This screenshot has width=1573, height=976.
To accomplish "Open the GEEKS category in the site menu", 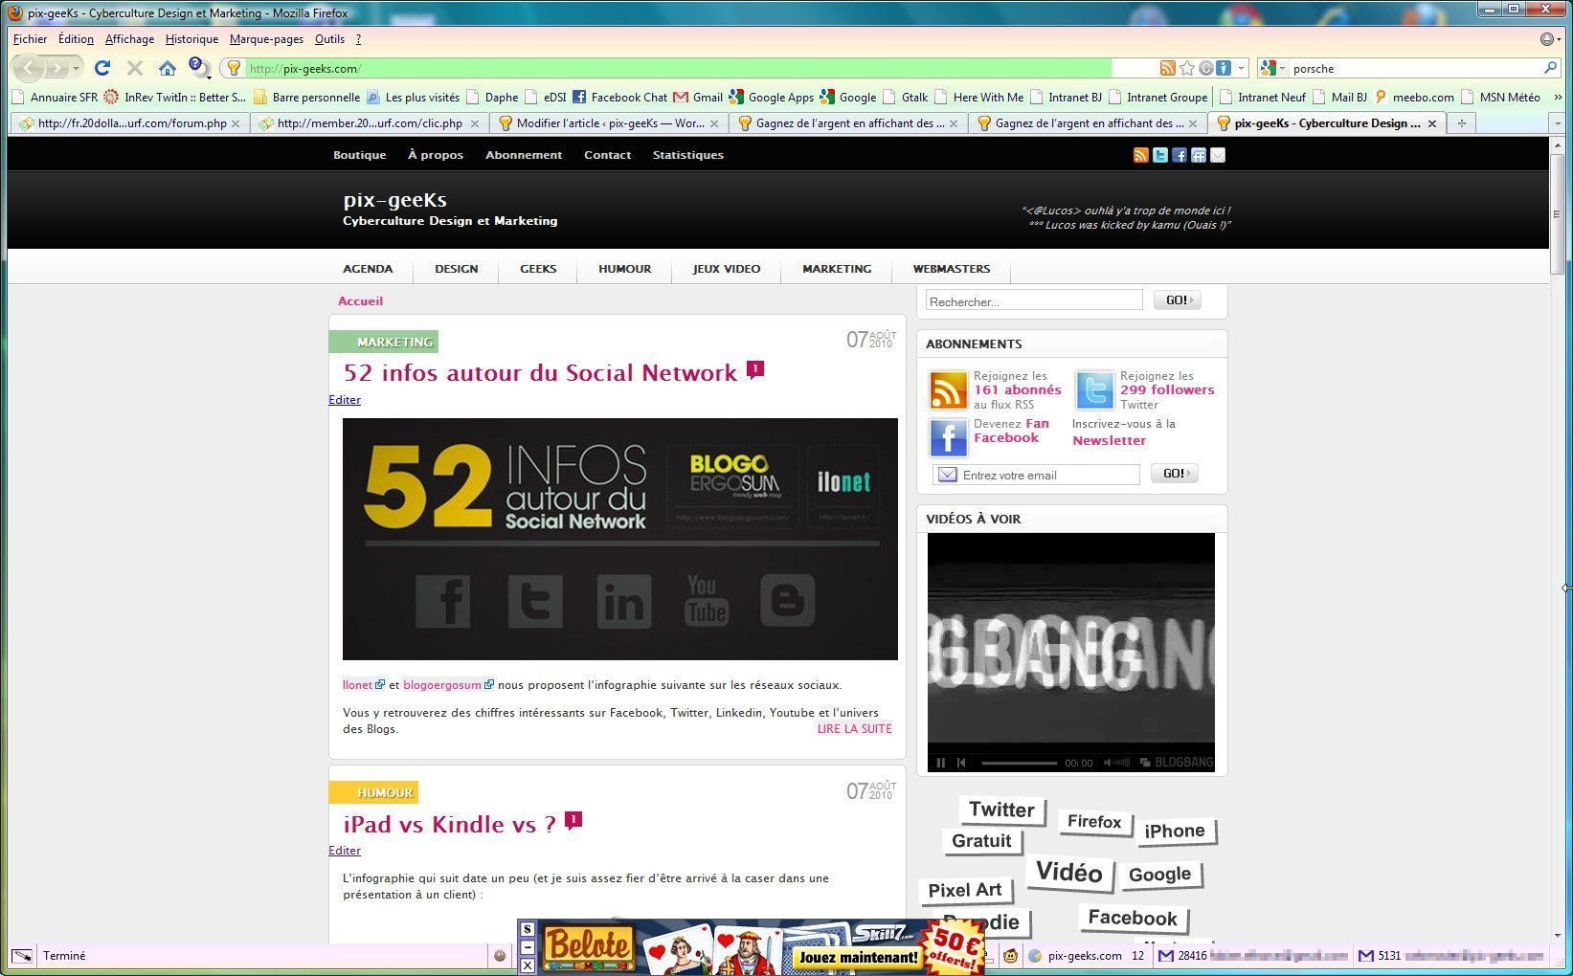I will pyautogui.click(x=538, y=269).
